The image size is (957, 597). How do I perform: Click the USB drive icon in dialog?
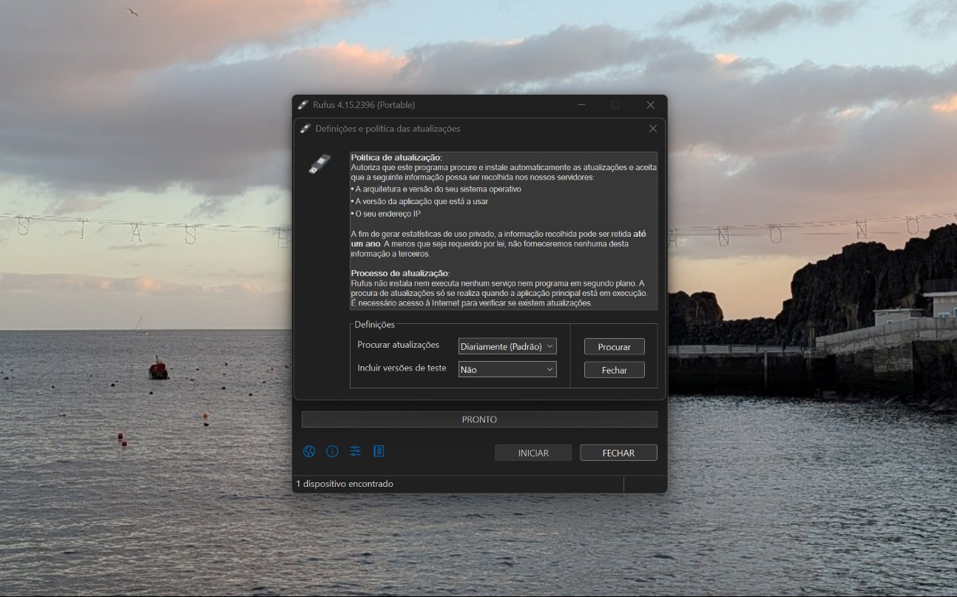319,164
